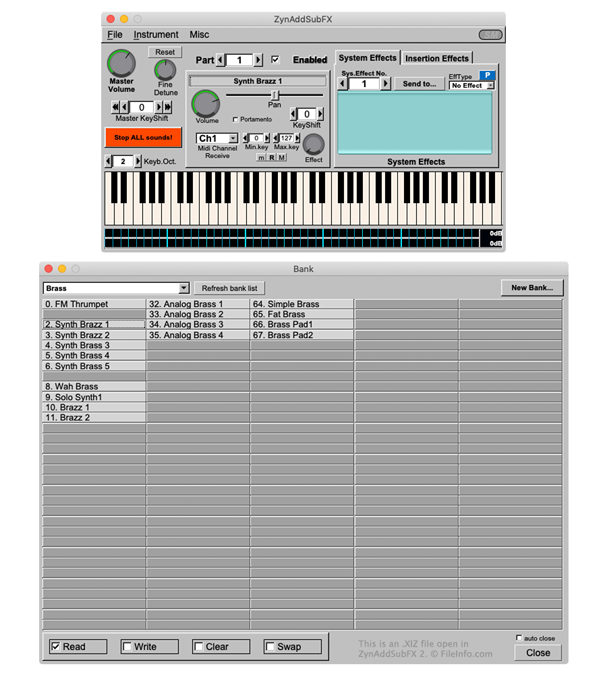The width and height of the screenshot is (607, 675).
Task: Decrease Master KeyShift by one step
Action: (125, 107)
